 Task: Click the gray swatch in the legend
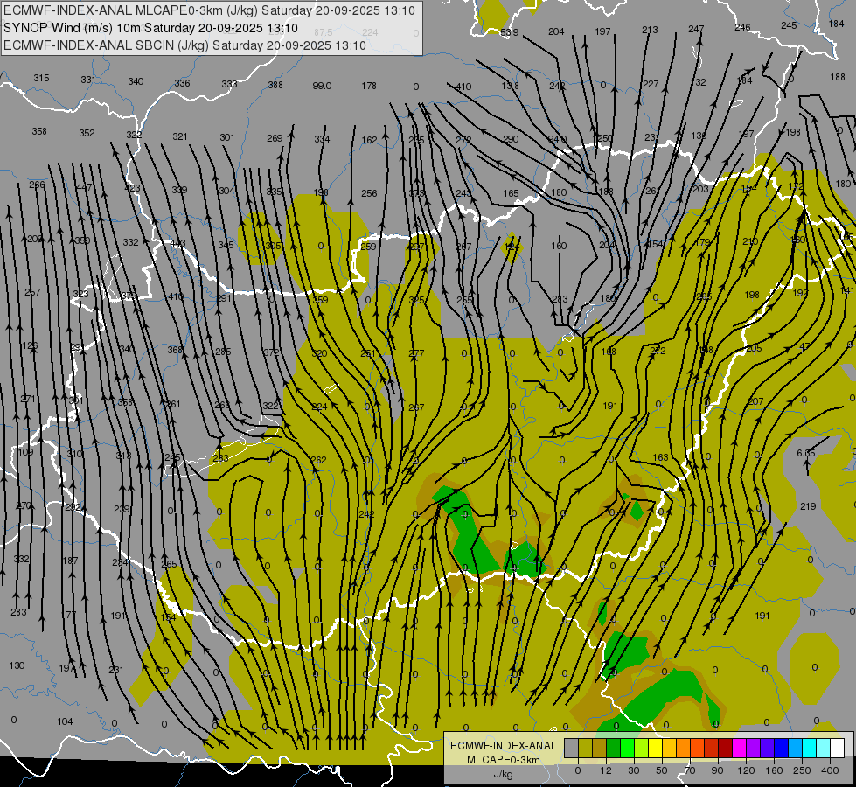click(572, 748)
